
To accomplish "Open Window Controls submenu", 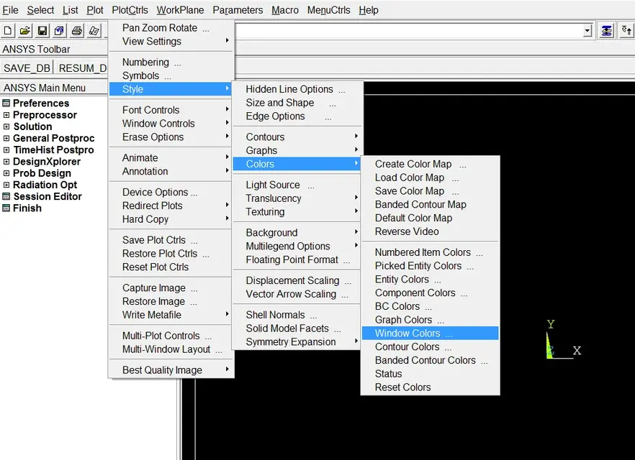I will (171, 124).
